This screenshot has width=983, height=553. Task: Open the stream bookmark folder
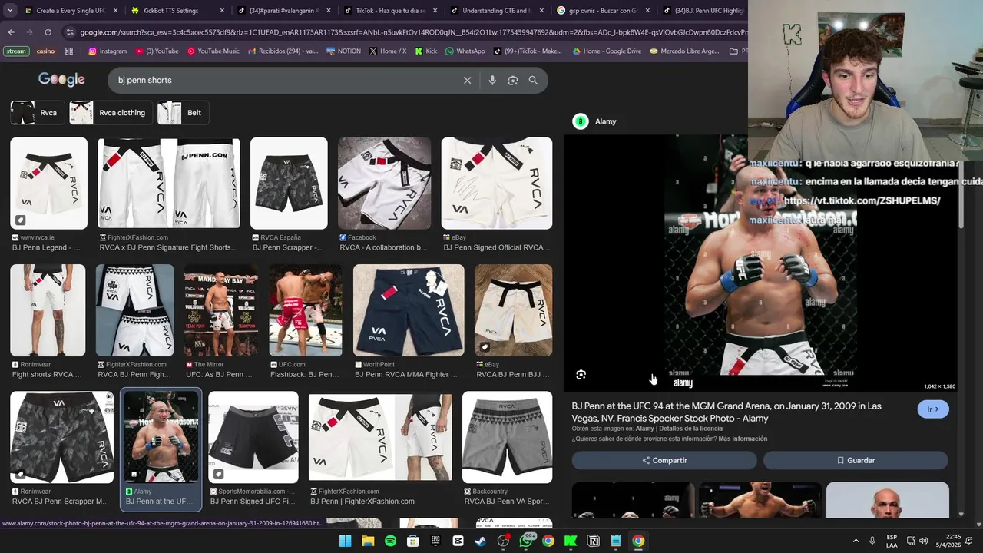(15, 51)
